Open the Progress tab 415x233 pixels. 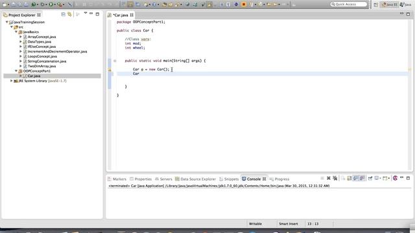click(x=279, y=179)
